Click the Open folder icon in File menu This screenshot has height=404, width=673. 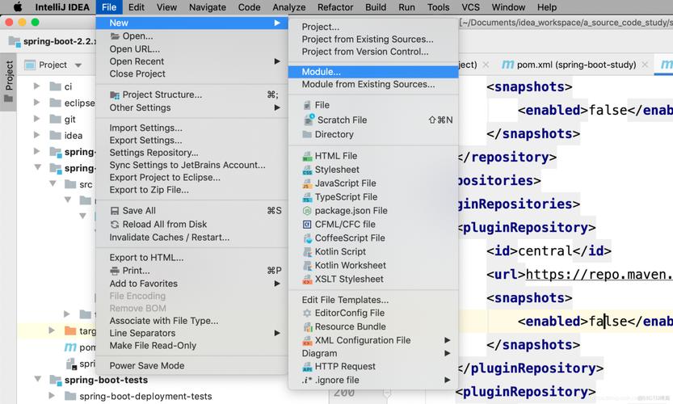115,36
